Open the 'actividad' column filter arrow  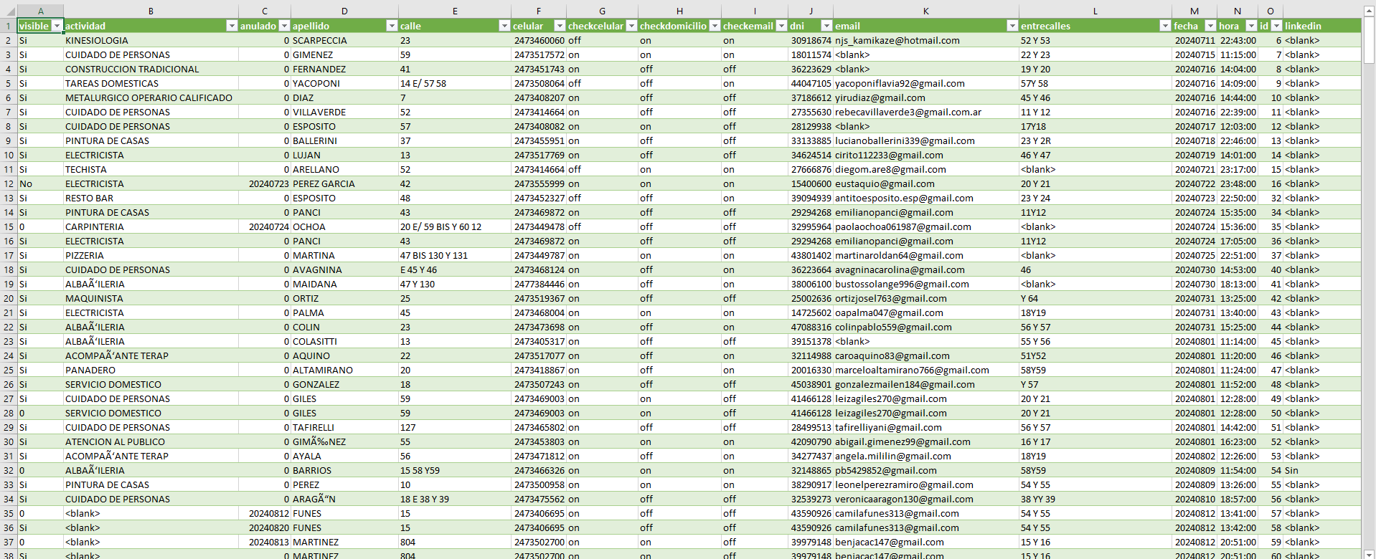232,26
